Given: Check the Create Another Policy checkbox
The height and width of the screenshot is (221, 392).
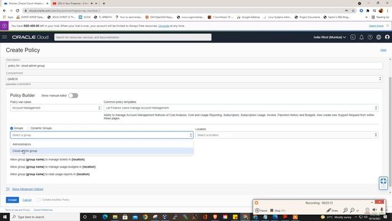Looking at the screenshot, I should click(39, 200).
